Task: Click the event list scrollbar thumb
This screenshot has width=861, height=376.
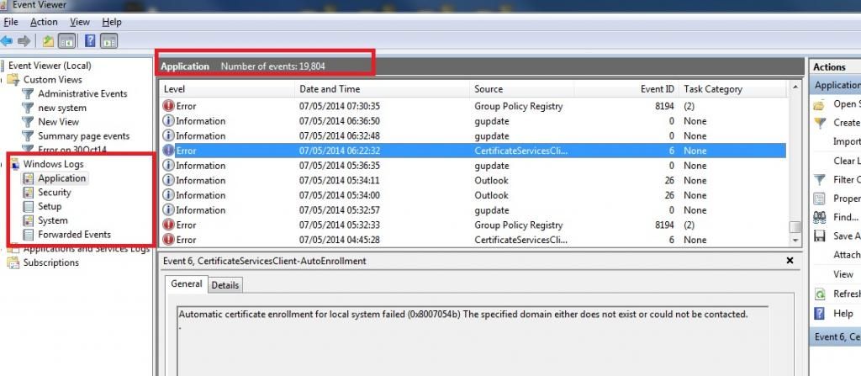Action: pos(795,226)
